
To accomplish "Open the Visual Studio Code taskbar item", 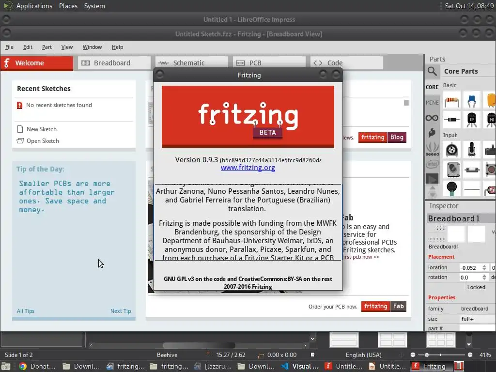I will (300, 366).
